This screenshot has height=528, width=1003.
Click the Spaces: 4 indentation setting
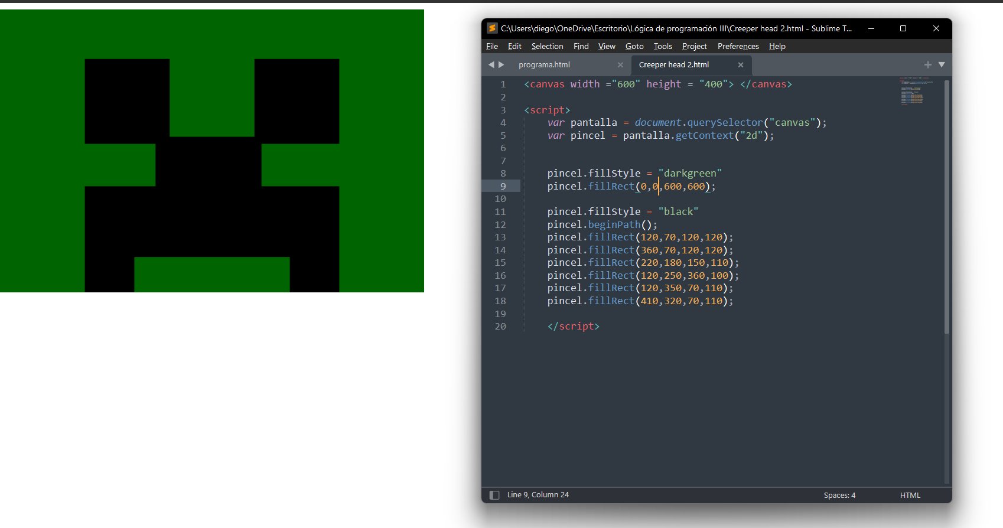click(x=839, y=495)
